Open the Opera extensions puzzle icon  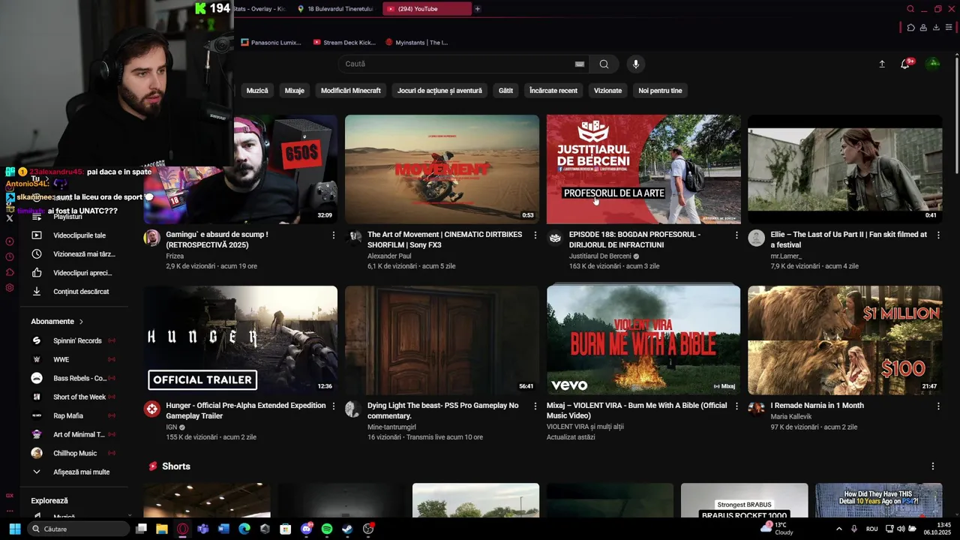point(910,28)
